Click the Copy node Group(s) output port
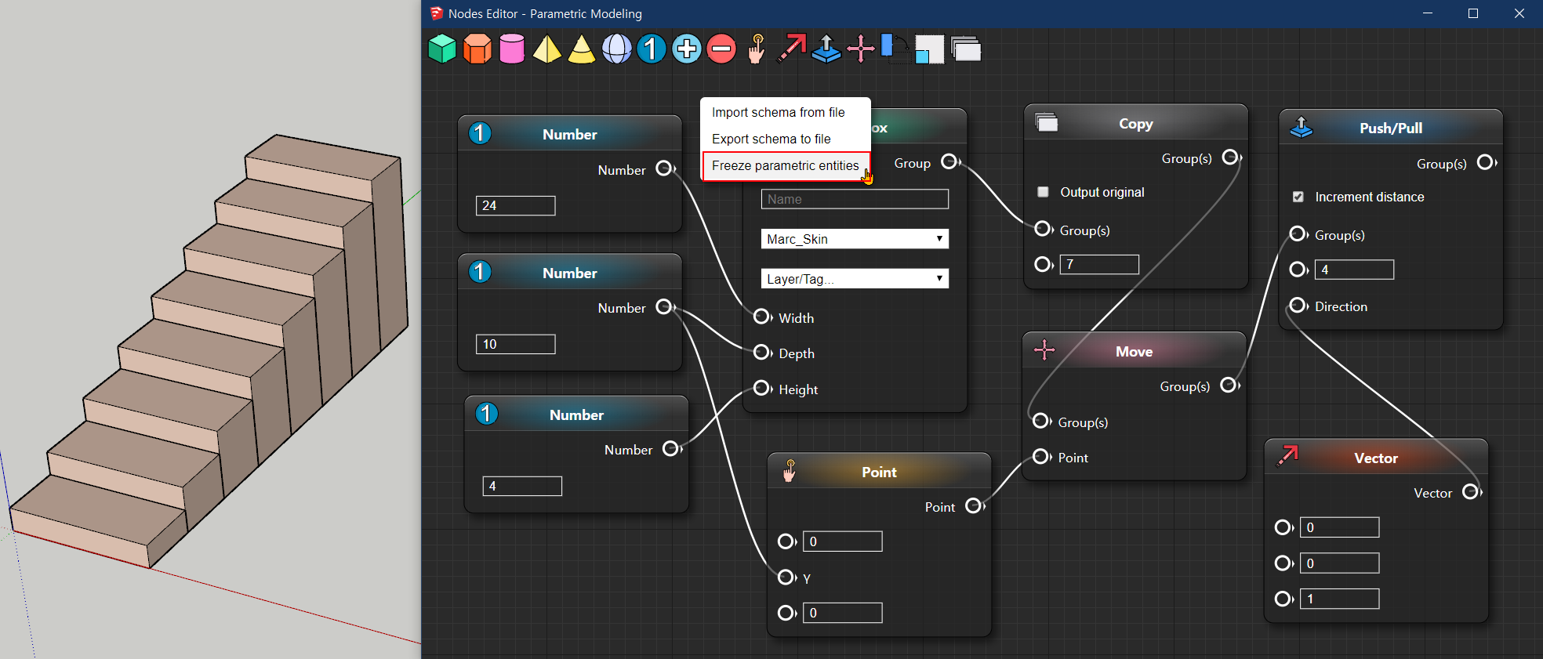 (1231, 157)
